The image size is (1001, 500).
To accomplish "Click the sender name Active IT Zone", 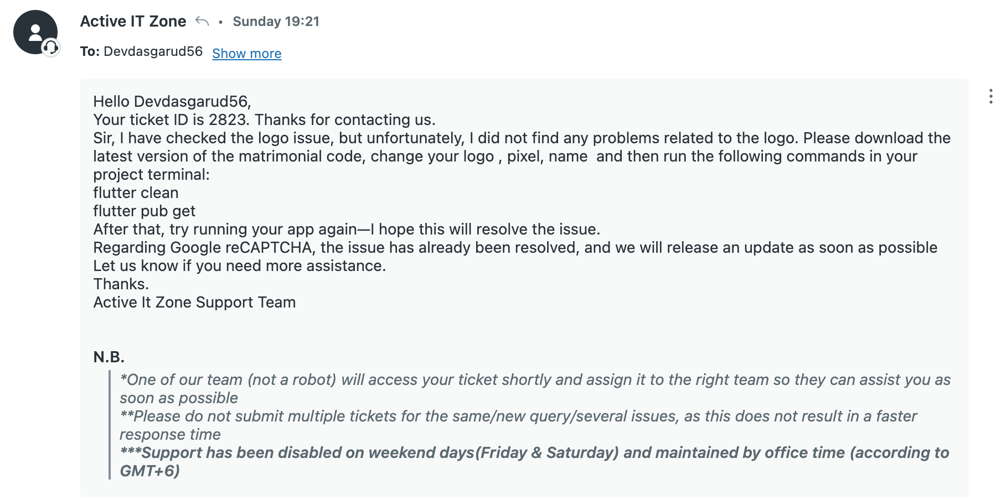I will click(133, 21).
